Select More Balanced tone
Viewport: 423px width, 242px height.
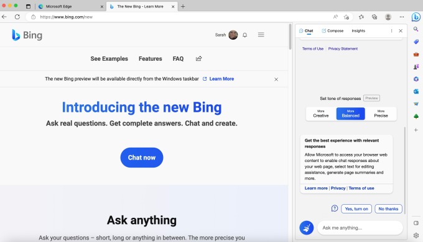(350, 114)
